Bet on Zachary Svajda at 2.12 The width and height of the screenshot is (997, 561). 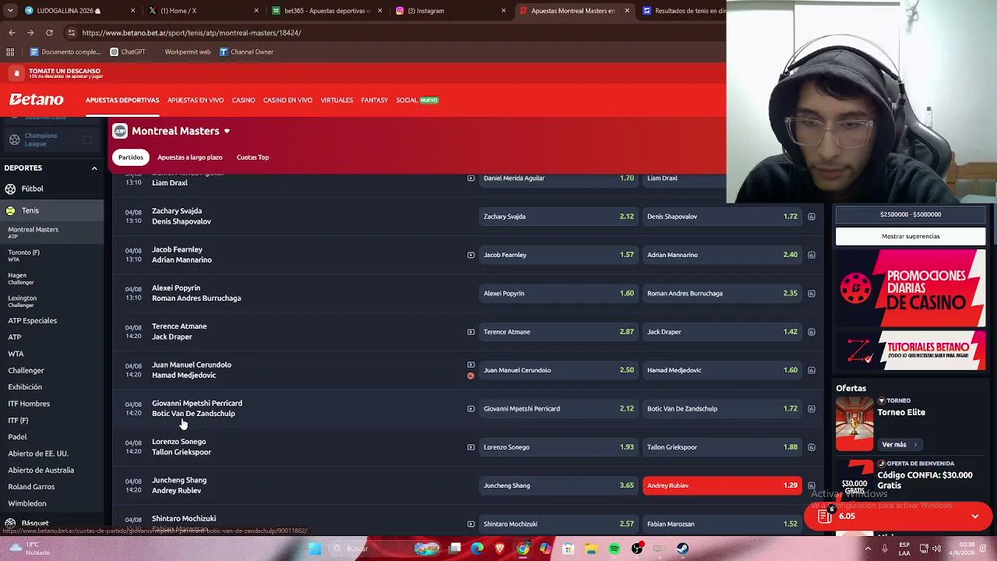(558, 217)
